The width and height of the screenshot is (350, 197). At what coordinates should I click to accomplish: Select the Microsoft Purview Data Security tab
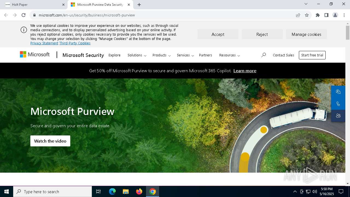pos(100,5)
